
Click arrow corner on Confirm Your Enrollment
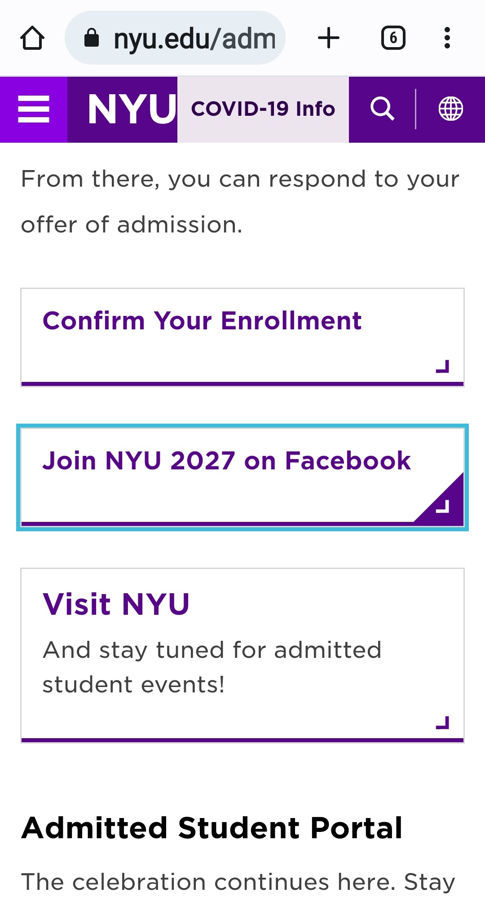coord(443,367)
